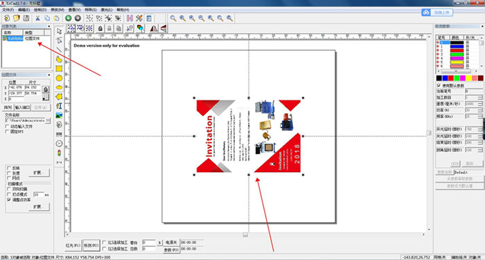This screenshot has height=260, width=485.
Task: Click the scissors cut icon
Action: point(37,18)
